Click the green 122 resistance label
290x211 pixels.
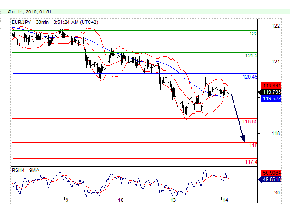pyautogui.click(x=253, y=34)
